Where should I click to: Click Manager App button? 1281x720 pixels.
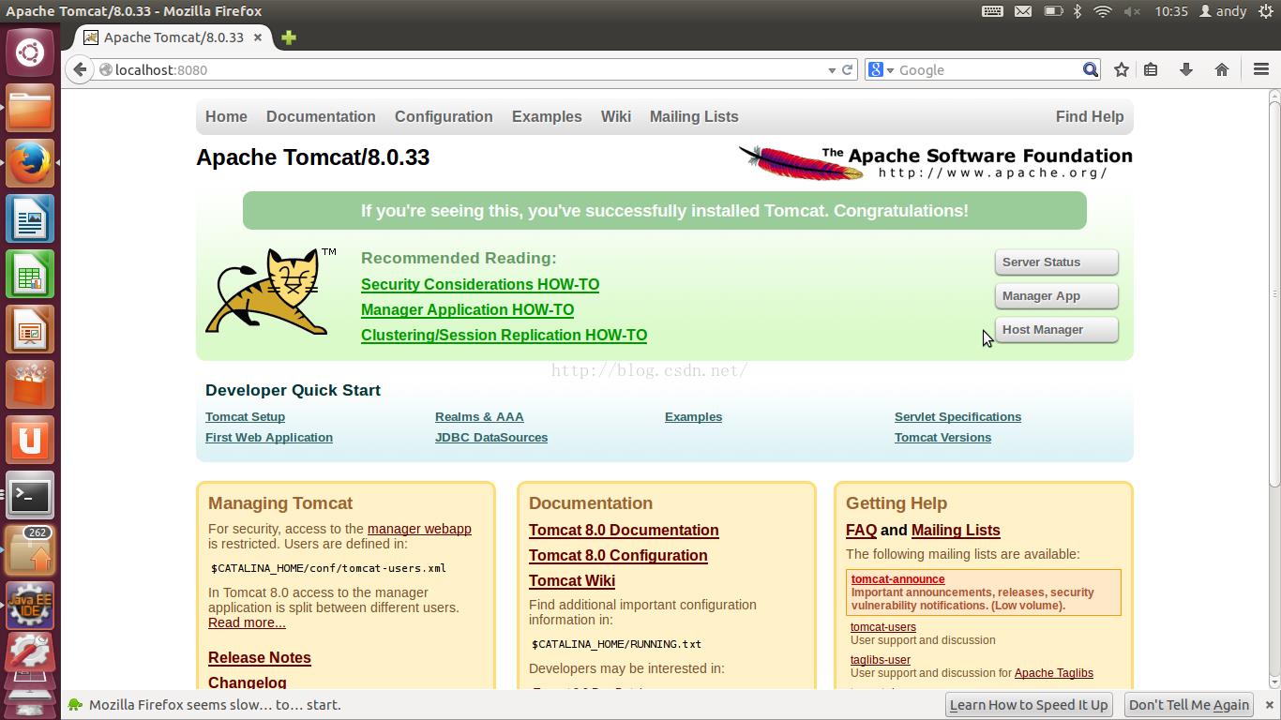pos(1056,296)
